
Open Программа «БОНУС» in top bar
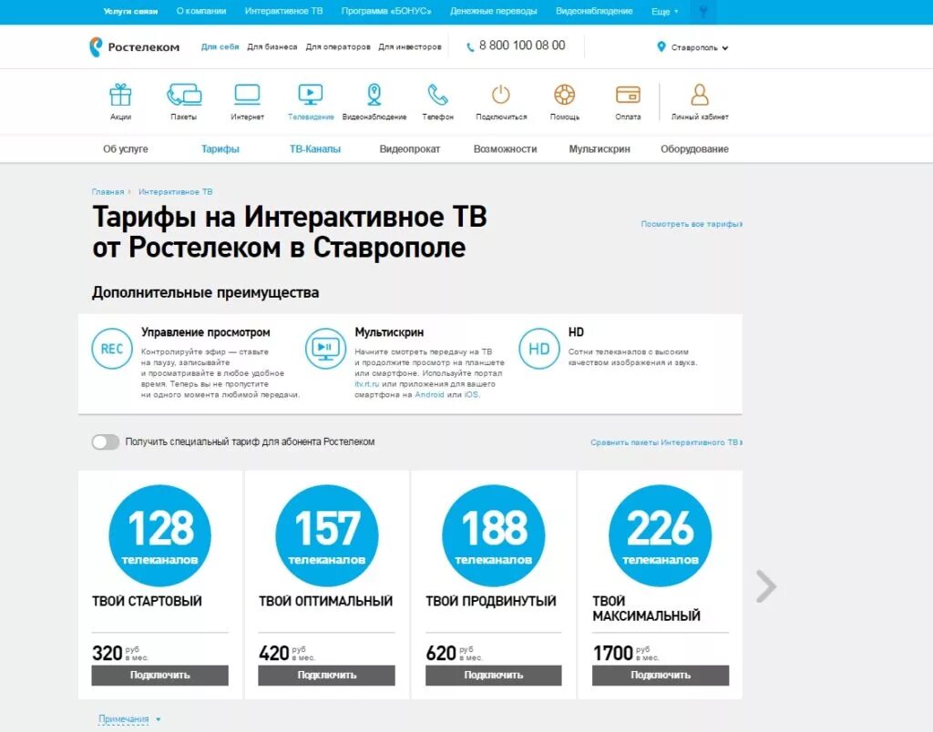pos(386,11)
